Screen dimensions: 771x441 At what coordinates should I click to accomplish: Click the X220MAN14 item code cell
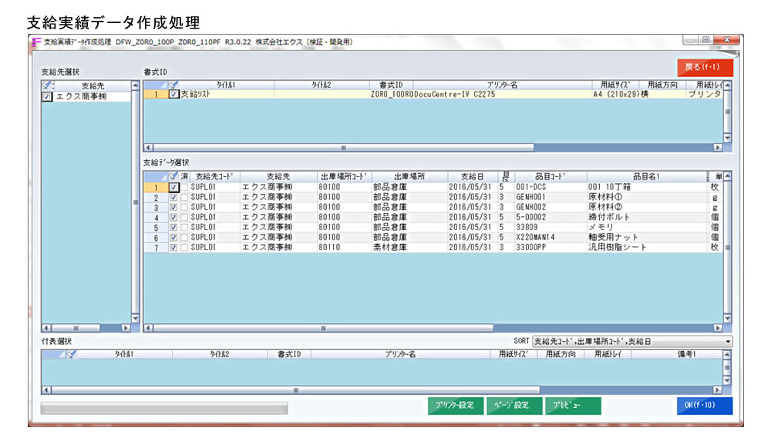550,237
